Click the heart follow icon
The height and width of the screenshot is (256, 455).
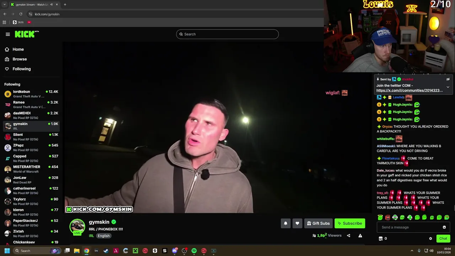(297, 223)
